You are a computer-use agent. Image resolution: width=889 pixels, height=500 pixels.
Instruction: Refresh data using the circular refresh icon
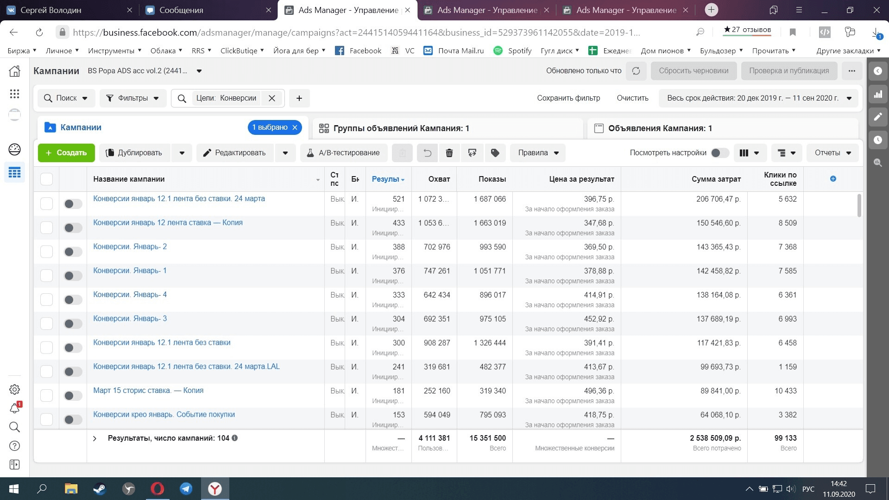[x=636, y=71]
